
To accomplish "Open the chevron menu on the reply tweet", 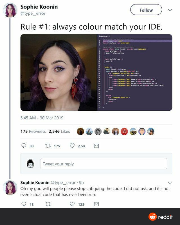I will pyautogui.click(x=170, y=183).
